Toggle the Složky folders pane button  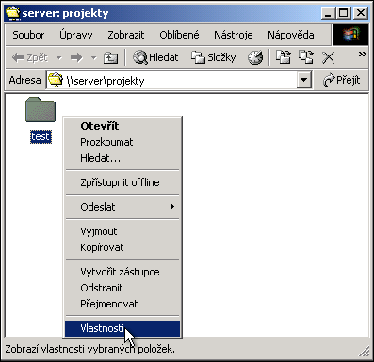click(214, 57)
